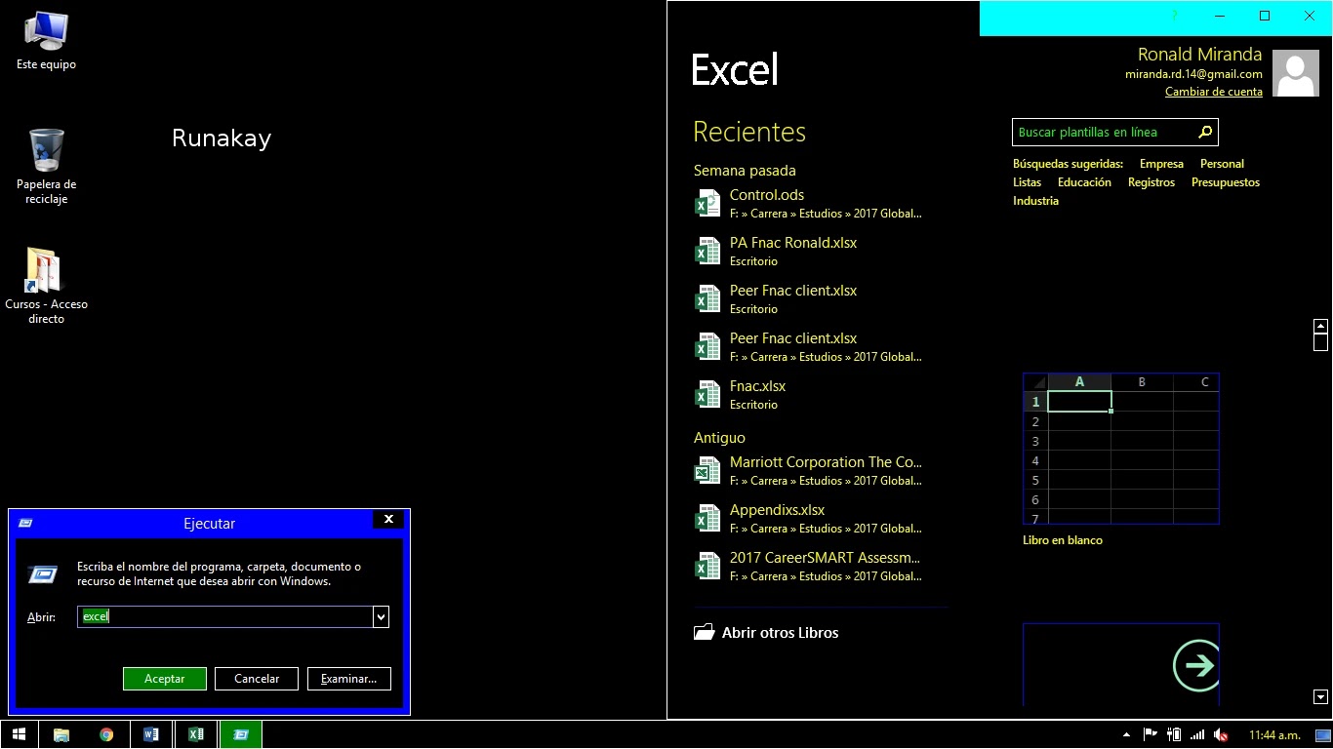The image size is (1333, 749).
Task: Click the Cursos - Acceso directo shortcut
Action: [46, 286]
